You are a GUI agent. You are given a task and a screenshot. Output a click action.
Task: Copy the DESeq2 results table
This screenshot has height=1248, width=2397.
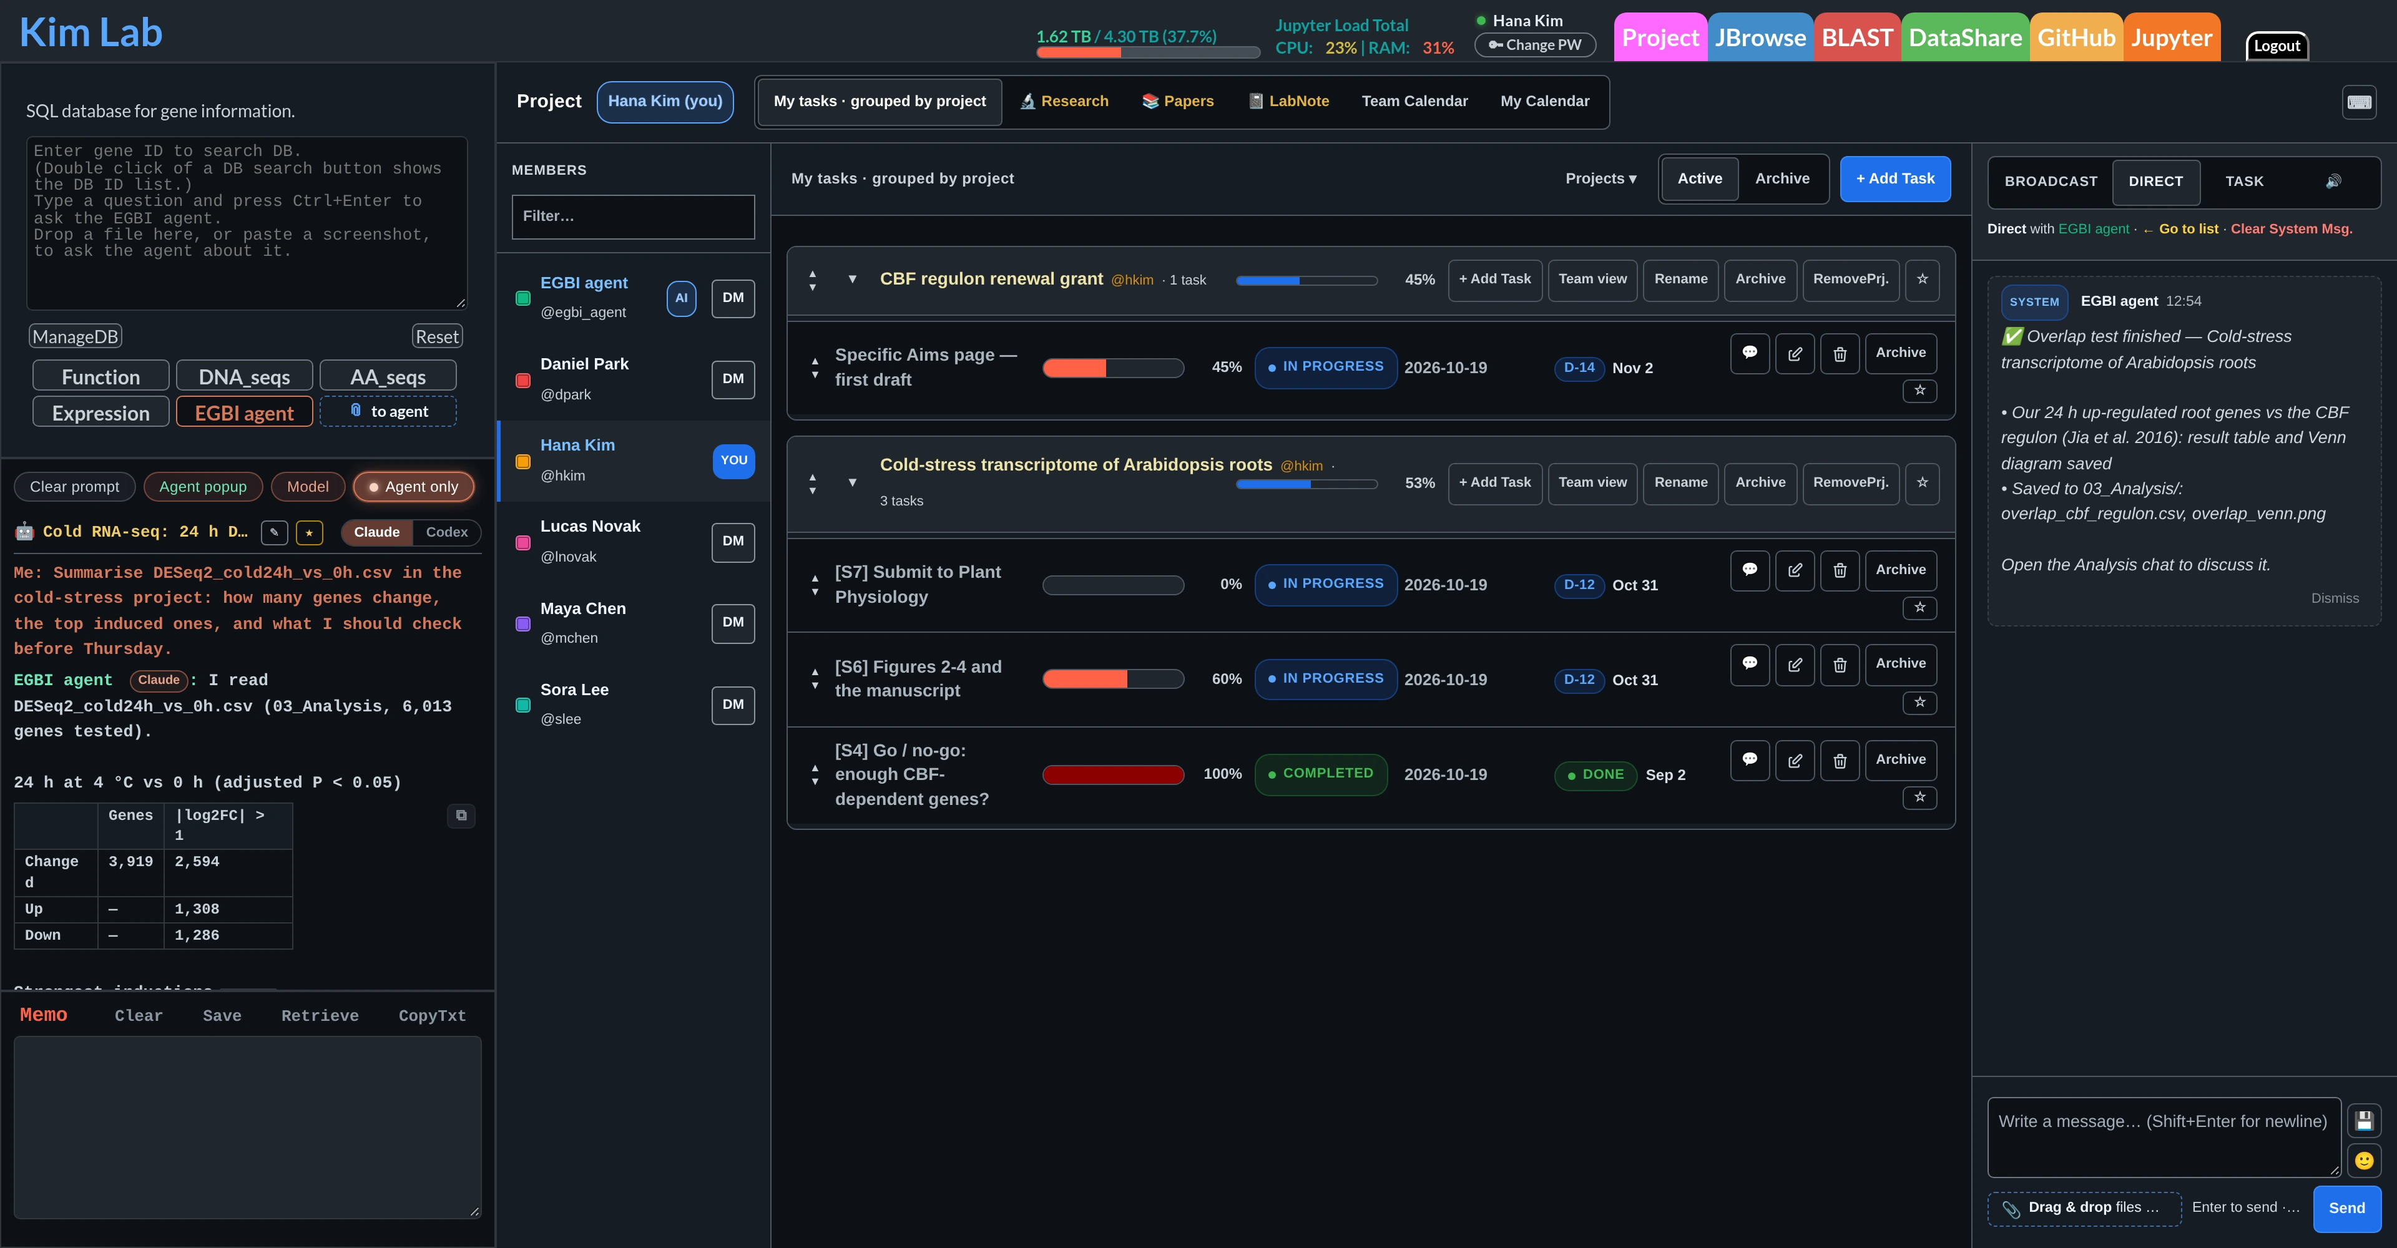click(461, 816)
